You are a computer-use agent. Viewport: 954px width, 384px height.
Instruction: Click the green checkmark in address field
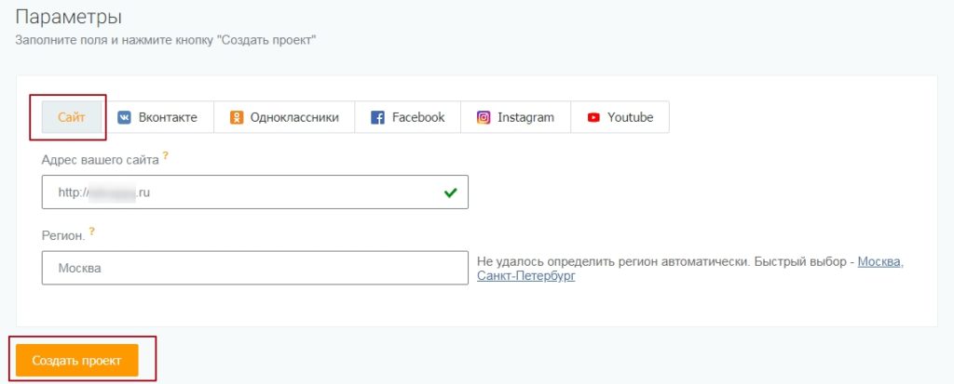coord(451,192)
